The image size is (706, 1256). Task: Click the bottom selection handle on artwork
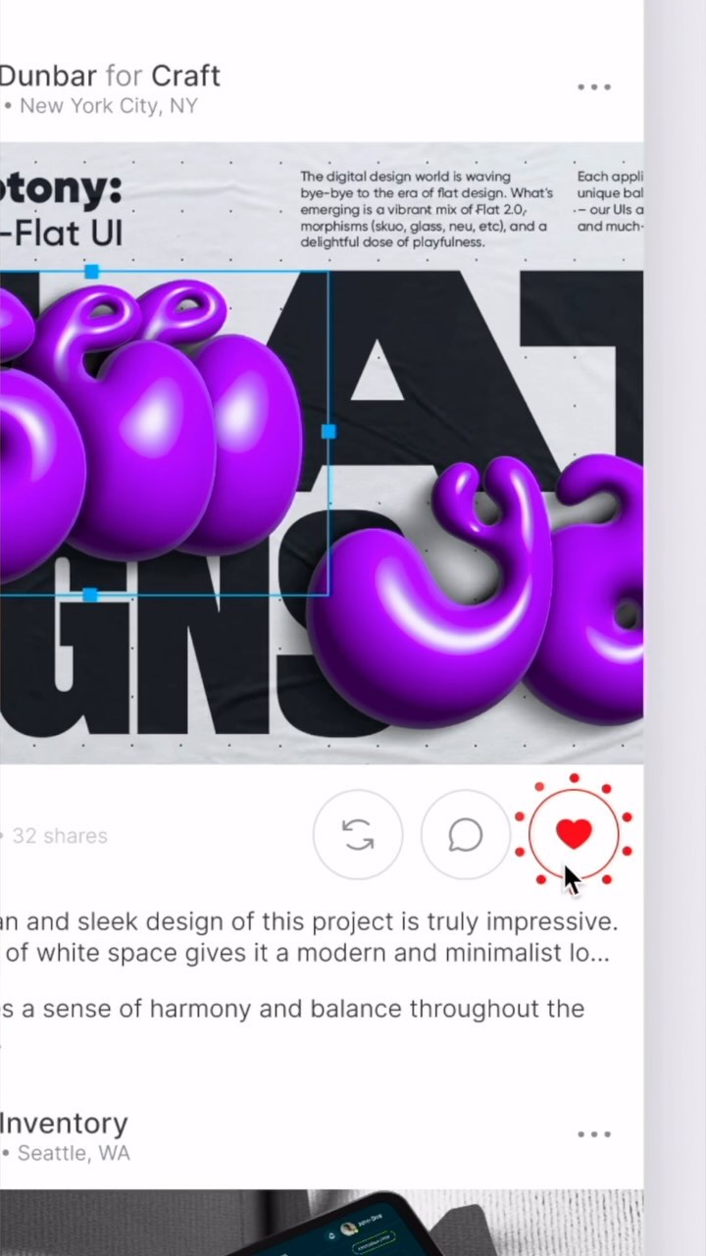(89, 595)
